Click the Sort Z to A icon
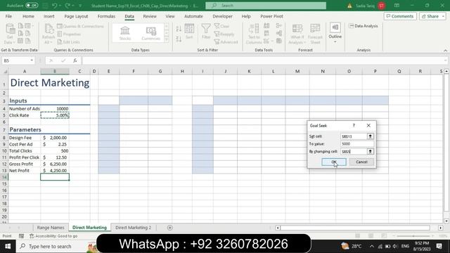This screenshot has height=253, width=450. coord(179,39)
